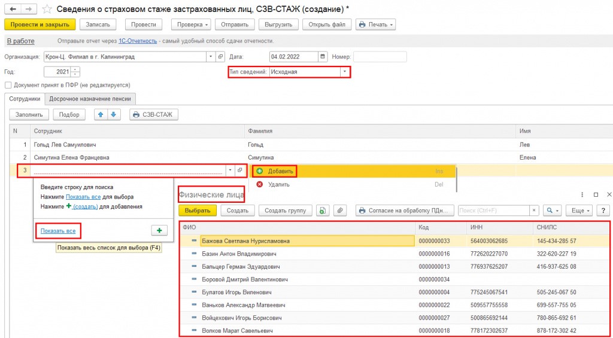Expand Организация dropdown list
This screenshot has height=338, width=613.
(x=211, y=57)
